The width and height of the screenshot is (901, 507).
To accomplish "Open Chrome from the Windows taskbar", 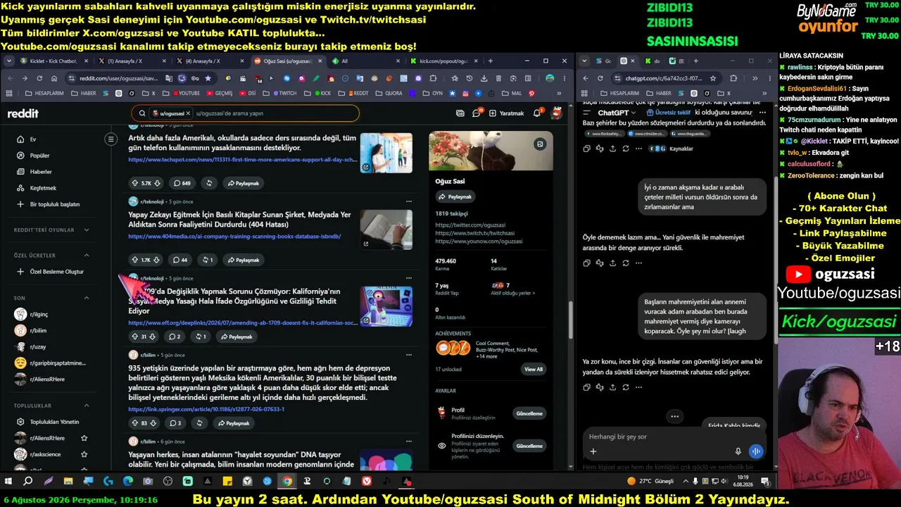I will 287,481.
